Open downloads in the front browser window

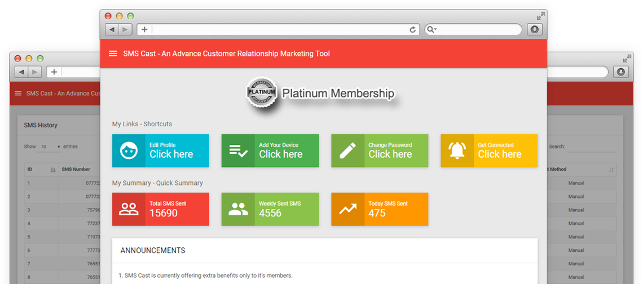pos(535,29)
